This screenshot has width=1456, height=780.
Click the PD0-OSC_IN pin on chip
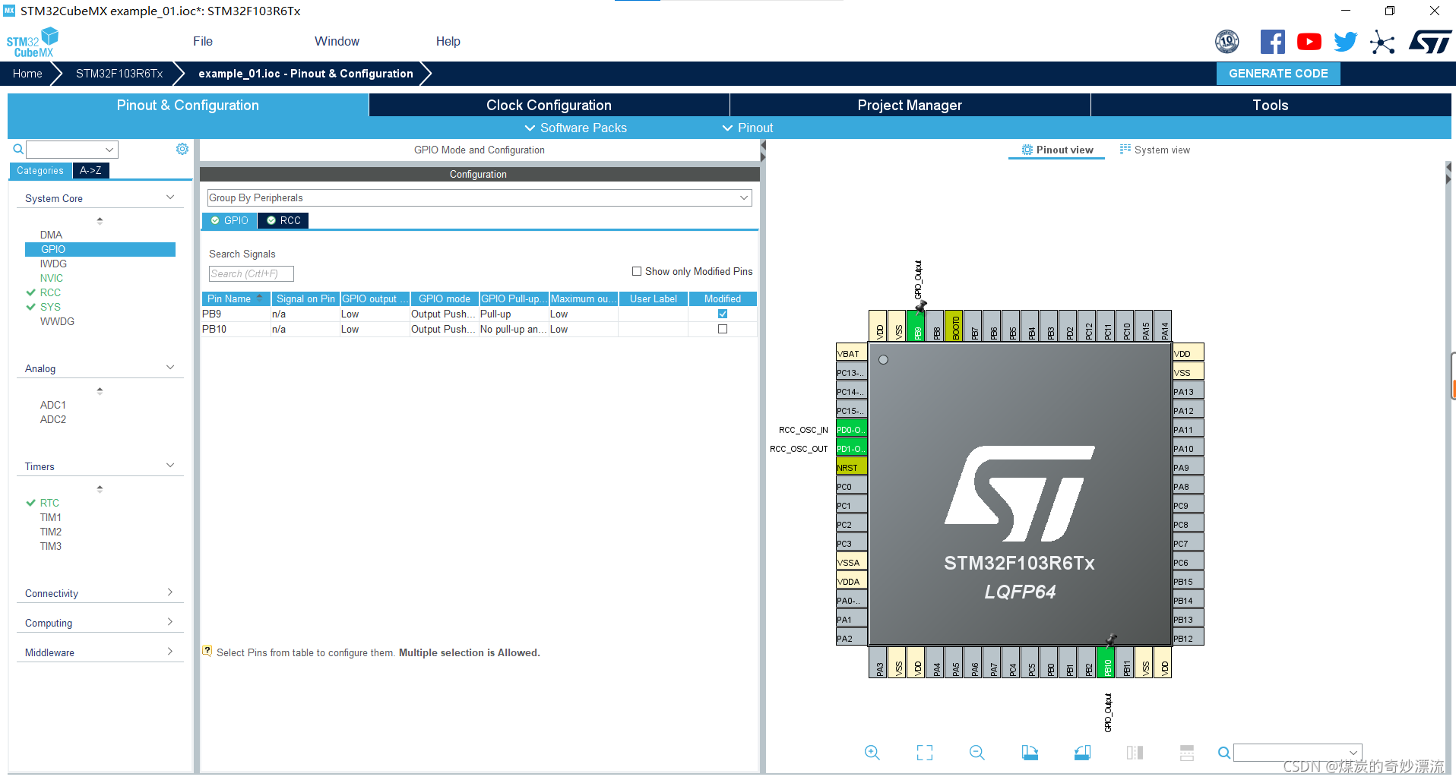click(851, 429)
